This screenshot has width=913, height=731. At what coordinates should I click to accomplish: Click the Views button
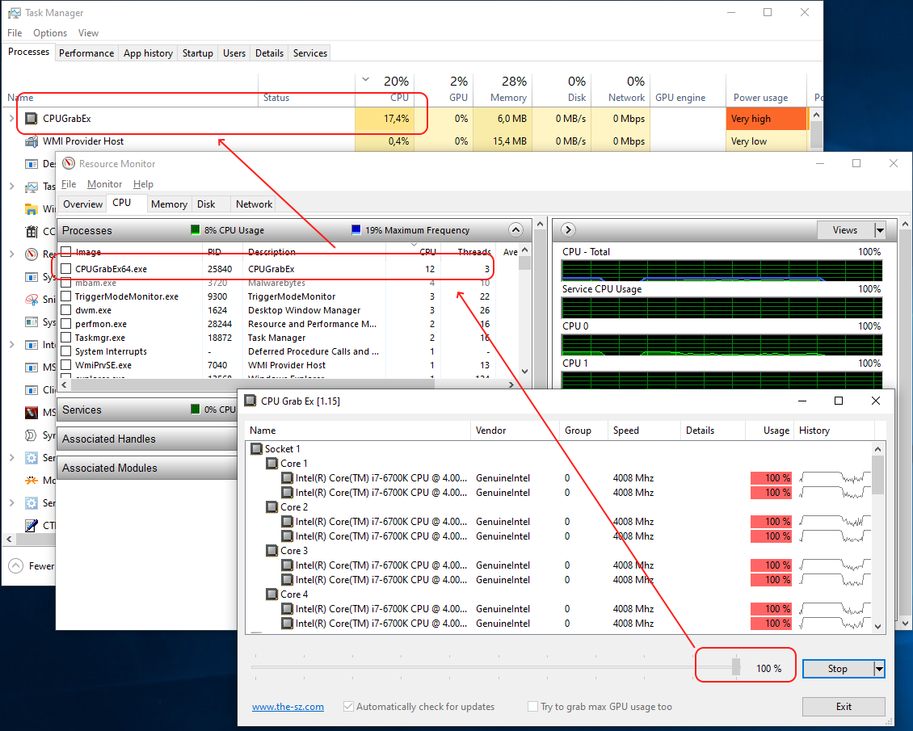click(845, 230)
